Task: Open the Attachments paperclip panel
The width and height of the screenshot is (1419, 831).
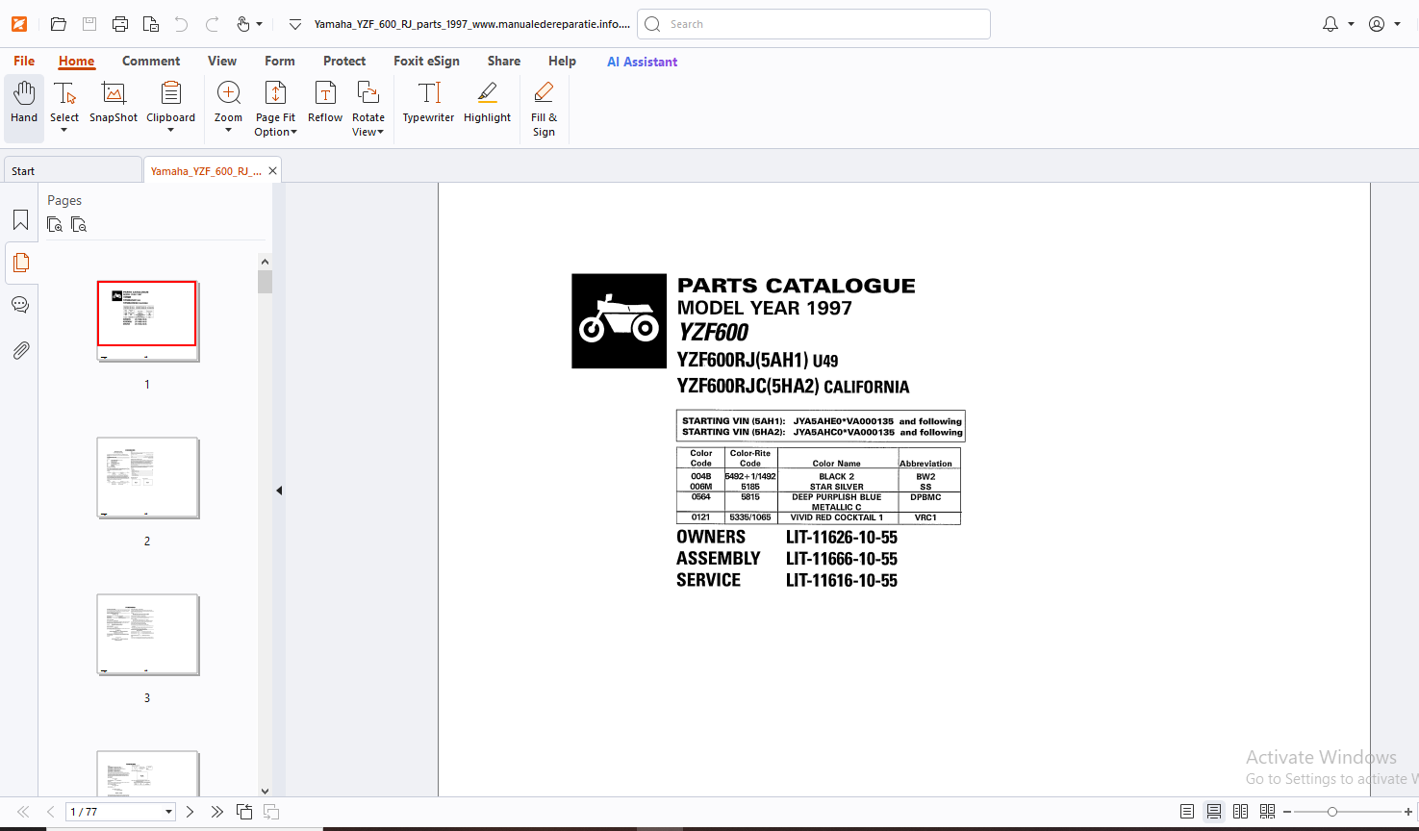Action: [x=20, y=350]
